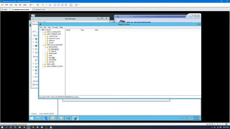
Task: Collapse the HKEY_LOCAL_MACHINE key
Action: pos(43,45)
